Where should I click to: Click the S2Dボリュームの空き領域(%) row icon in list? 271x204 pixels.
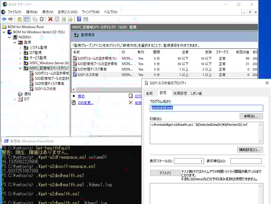click(75, 58)
